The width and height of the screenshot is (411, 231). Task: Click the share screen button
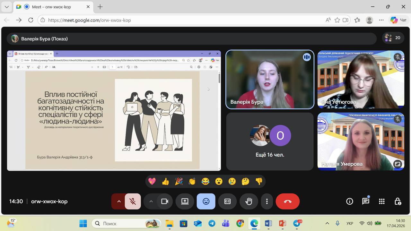[185, 201]
